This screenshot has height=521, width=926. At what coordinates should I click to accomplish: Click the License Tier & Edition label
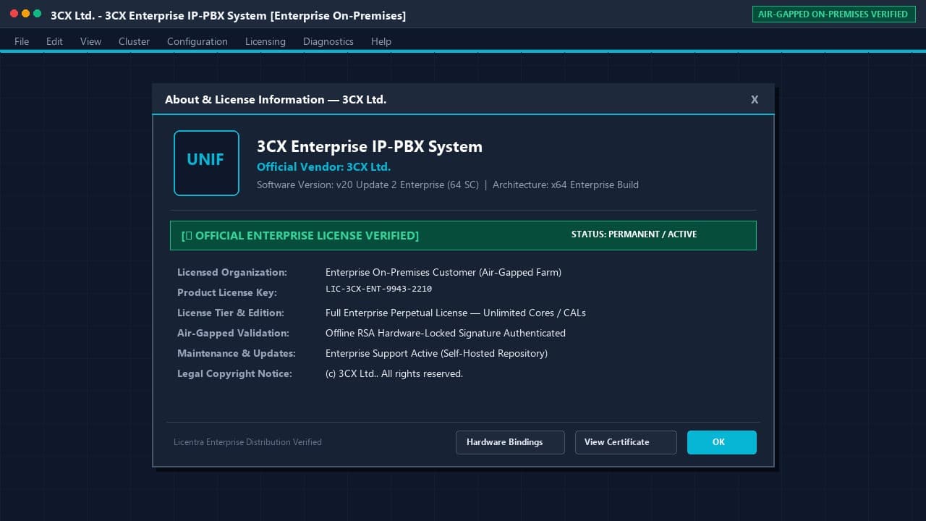[231, 313]
